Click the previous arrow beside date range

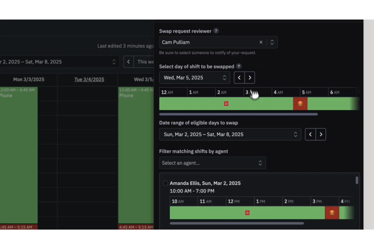pyautogui.click(x=310, y=134)
